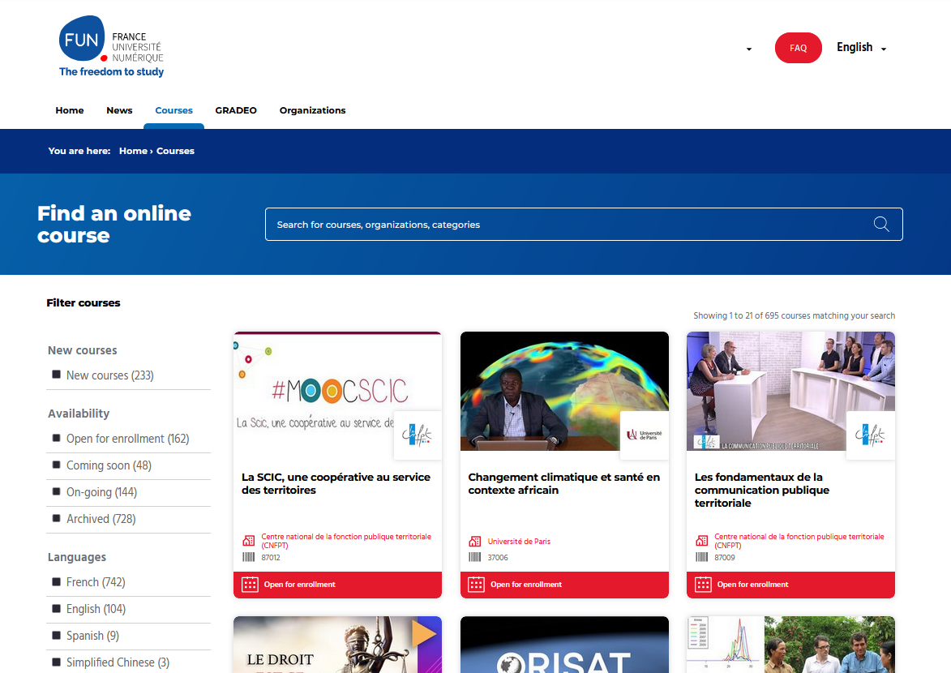The width and height of the screenshot is (951, 673).
Task: Click the CNFPT logo badge on the communication publique card
Action: (871, 435)
